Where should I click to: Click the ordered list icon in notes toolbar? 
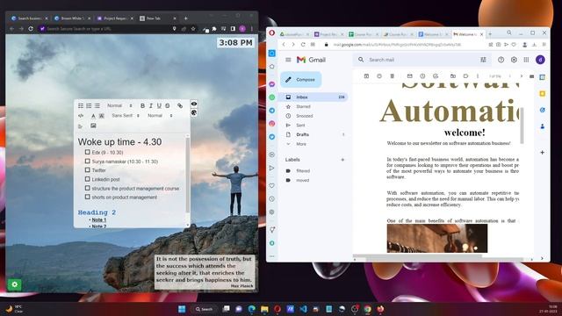click(89, 105)
